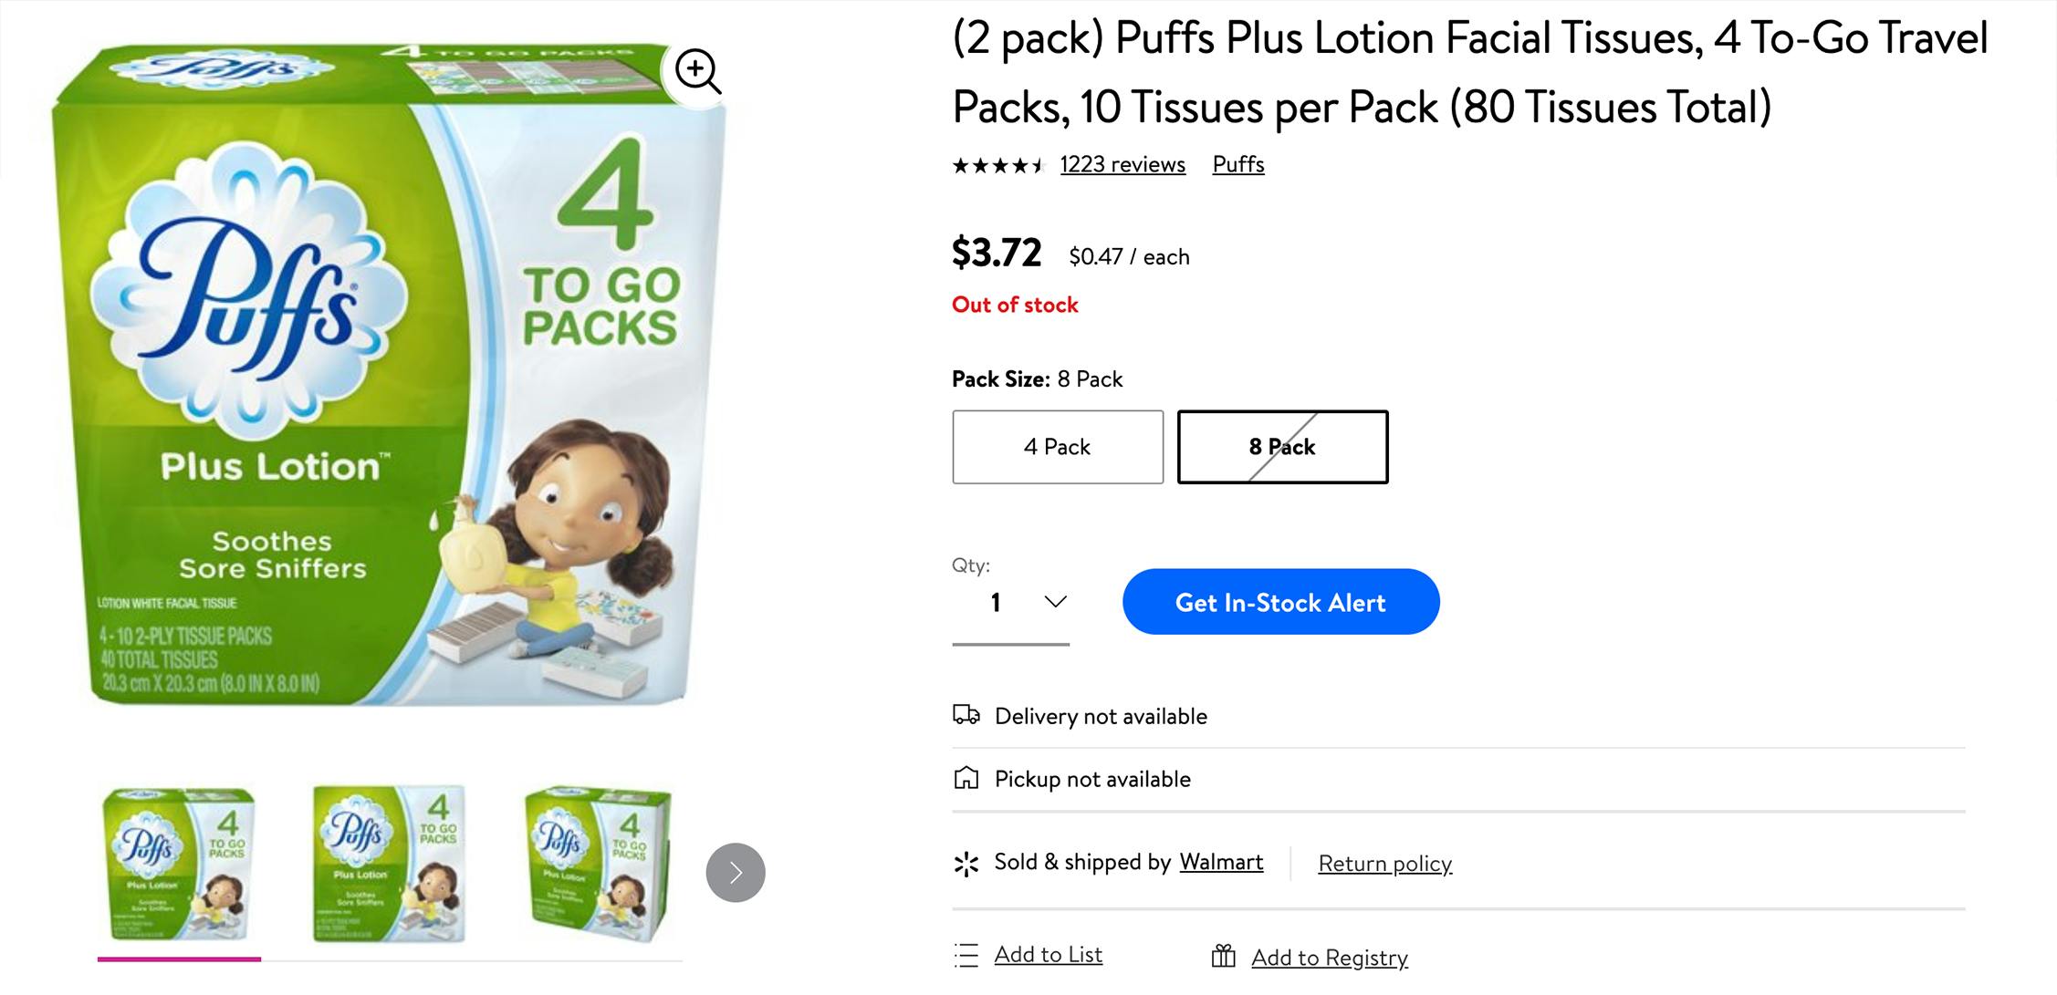Select the second product thumbnail
The height and width of the screenshot is (995, 2057).
point(389,864)
